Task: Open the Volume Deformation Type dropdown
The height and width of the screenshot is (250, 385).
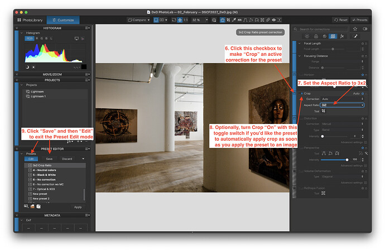Action: pos(342,176)
